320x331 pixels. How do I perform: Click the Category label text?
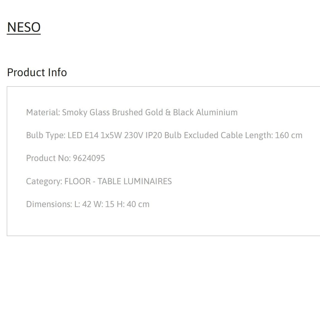coord(44,181)
